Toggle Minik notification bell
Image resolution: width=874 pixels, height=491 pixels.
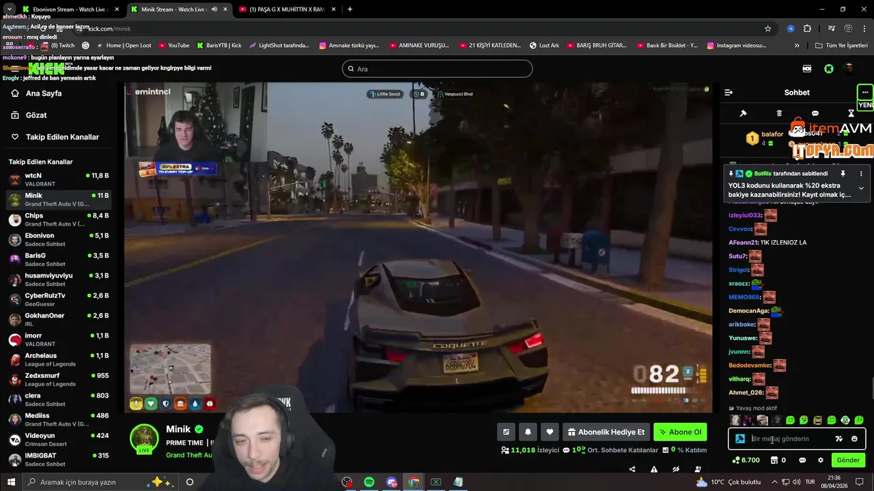[x=528, y=432]
